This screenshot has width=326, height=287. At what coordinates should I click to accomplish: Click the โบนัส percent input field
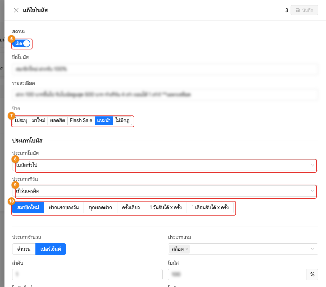coord(237,275)
